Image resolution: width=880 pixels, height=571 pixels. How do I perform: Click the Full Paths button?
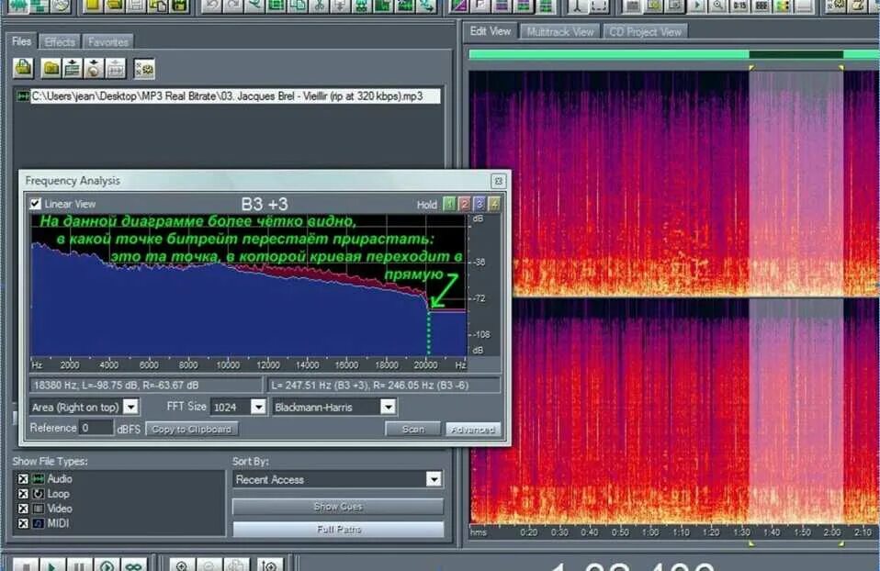click(338, 529)
